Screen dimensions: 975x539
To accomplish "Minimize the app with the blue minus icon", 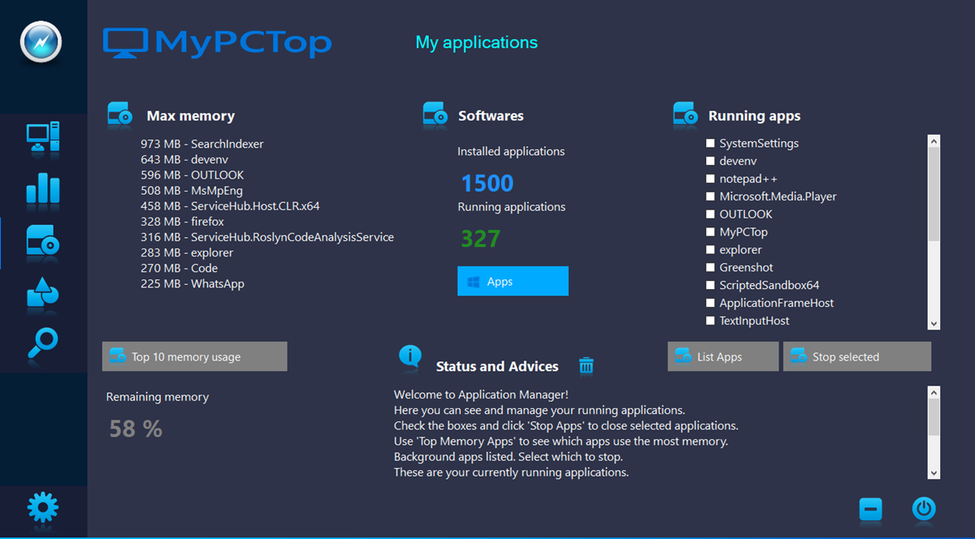I will point(871,509).
